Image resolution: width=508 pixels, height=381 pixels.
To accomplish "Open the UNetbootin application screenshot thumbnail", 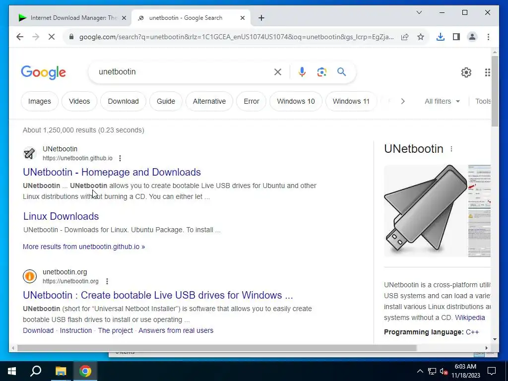I will (480, 211).
